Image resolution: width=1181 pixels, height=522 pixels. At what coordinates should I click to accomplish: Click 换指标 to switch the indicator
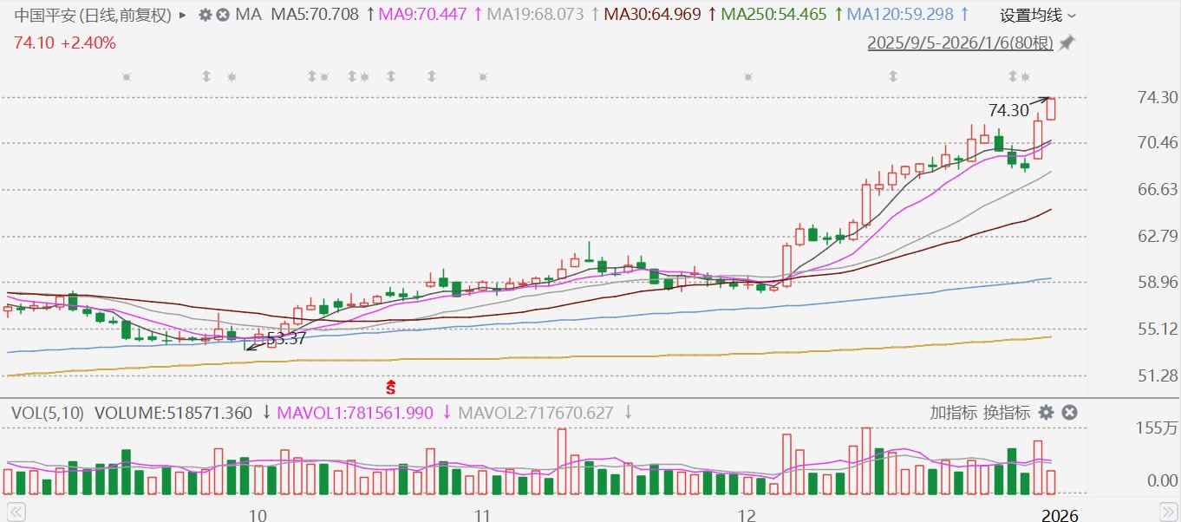[1007, 413]
